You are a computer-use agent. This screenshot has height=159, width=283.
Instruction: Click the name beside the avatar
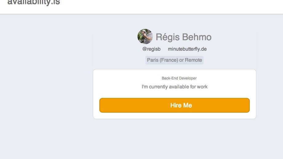183,37
